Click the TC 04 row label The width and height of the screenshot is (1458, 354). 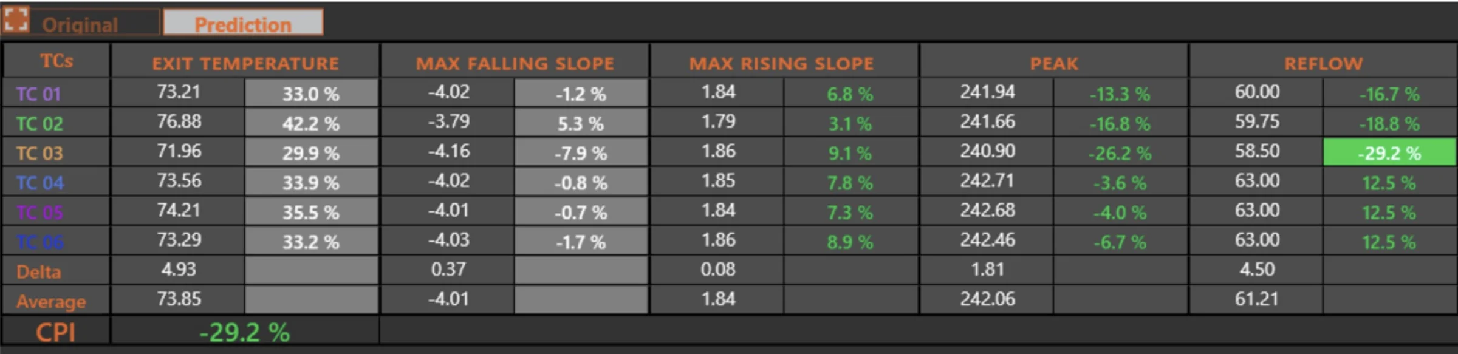coord(39,183)
